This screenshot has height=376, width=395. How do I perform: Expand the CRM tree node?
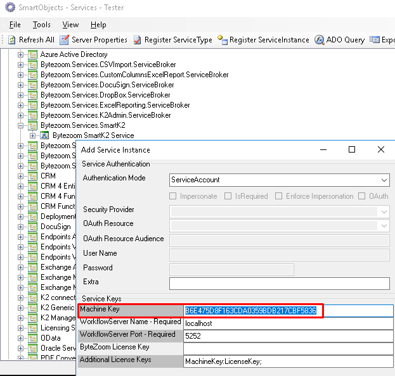[x=20, y=176]
